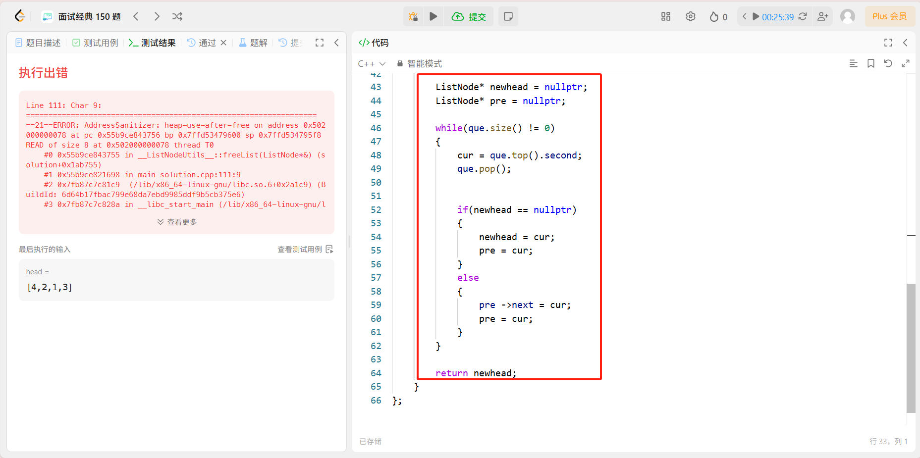Toggle 智能模式 smart mode

[x=419, y=63]
